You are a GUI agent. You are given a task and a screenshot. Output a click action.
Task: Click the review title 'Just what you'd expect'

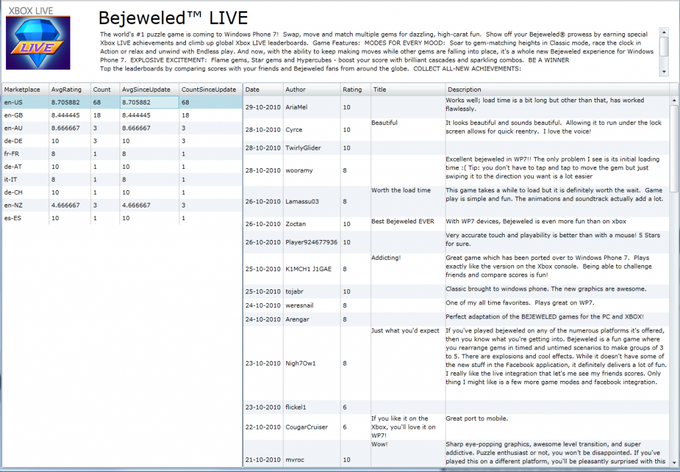click(x=405, y=331)
